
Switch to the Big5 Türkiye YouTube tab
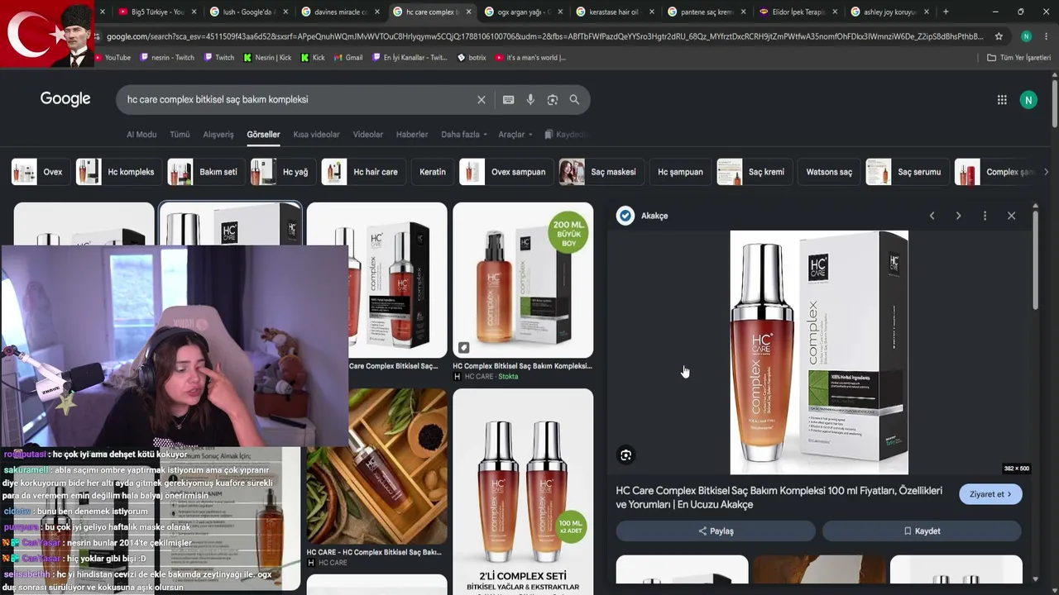[x=157, y=12]
